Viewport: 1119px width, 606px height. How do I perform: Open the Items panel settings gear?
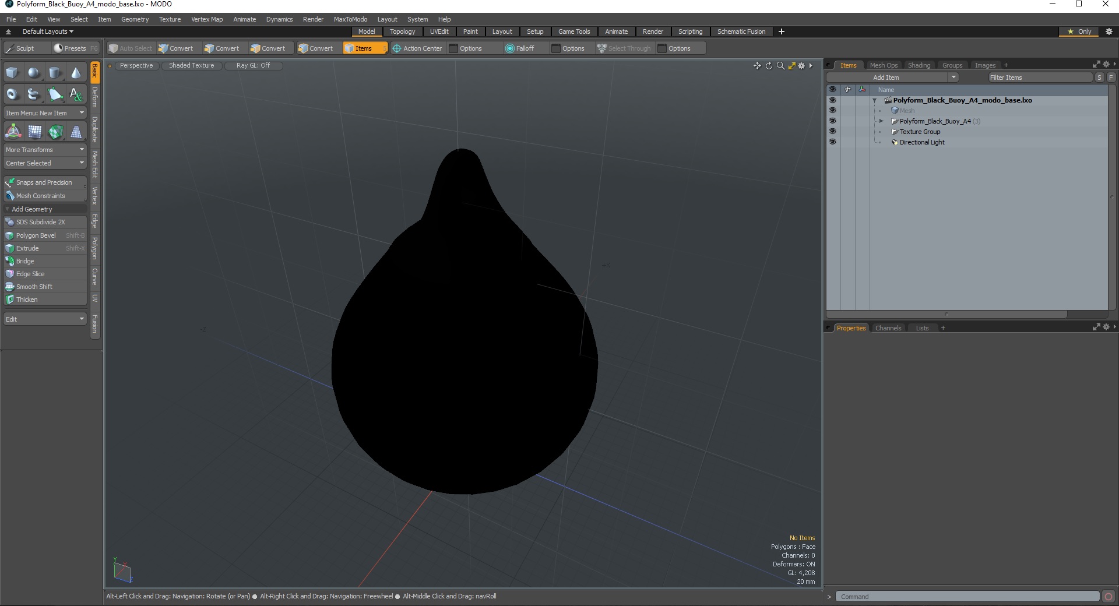coord(1106,65)
